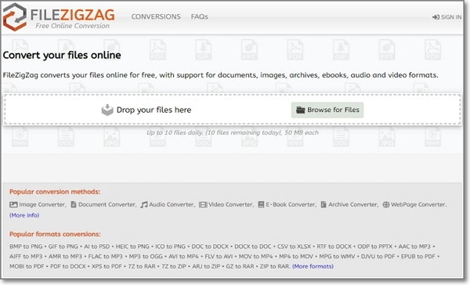The height and width of the screenshot is (285, 470).
Task: Click the Audio Converter music note icon
Action: (144, 204)
